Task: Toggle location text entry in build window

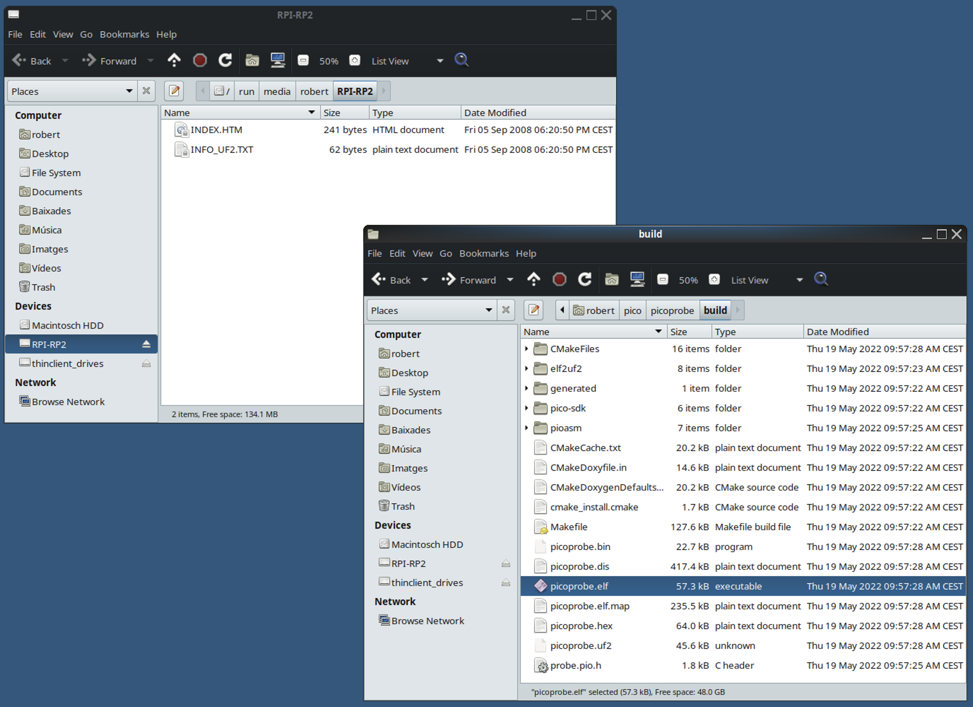Action: point(534,310)
